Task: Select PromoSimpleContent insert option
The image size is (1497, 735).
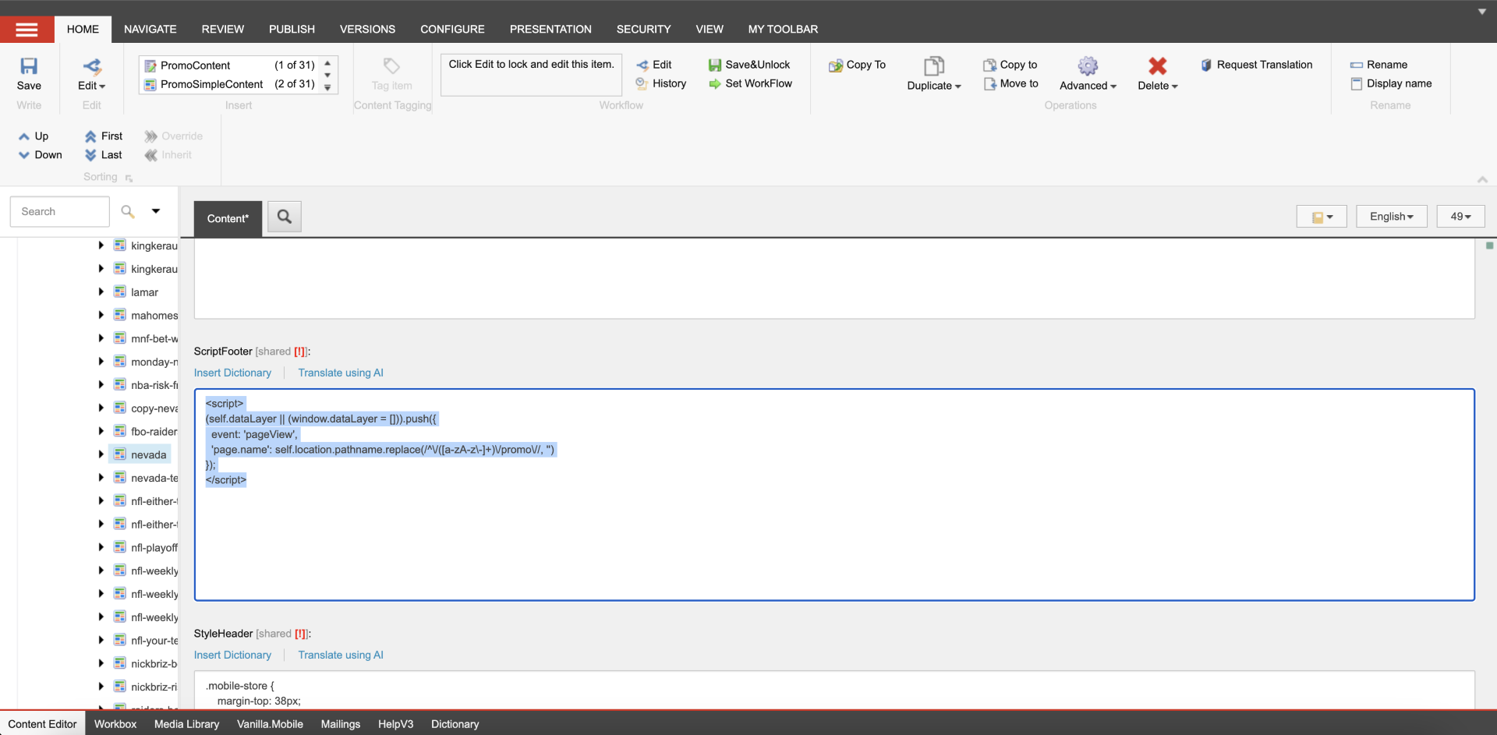Action: tap(230, 84)
